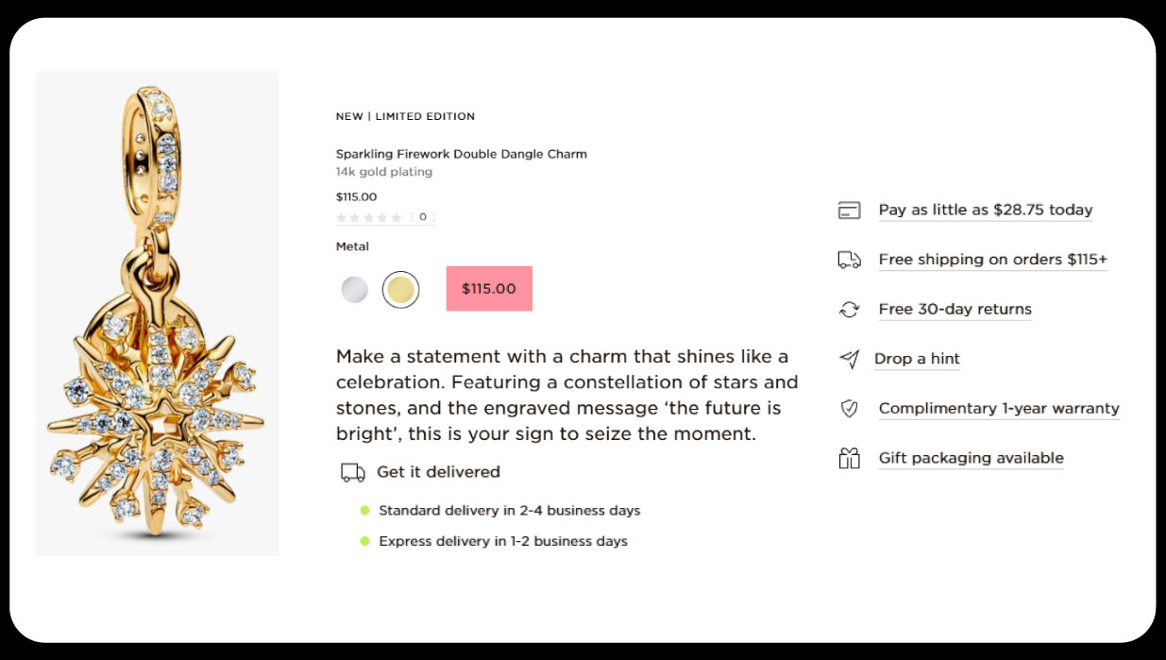The width and height of the screenshot is (1166, 660).
Task: Click the credit card payment icon
Action: coord(849,211)
